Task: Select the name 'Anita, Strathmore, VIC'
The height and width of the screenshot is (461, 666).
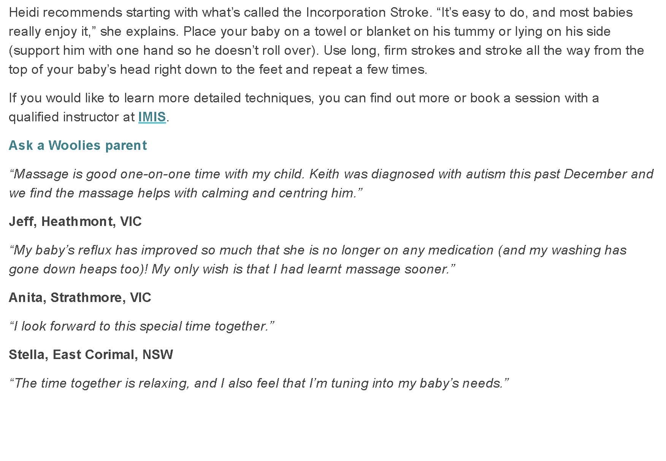Action: pyautogui.click(x=80, y=297)
